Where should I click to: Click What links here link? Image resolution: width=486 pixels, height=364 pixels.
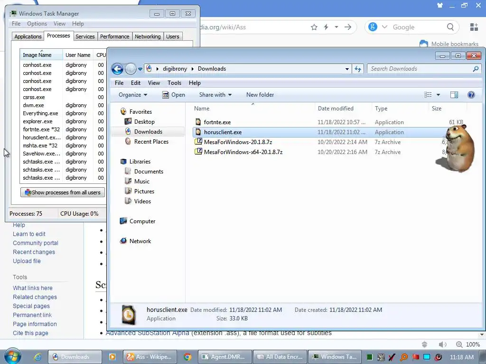coord(33,288)
